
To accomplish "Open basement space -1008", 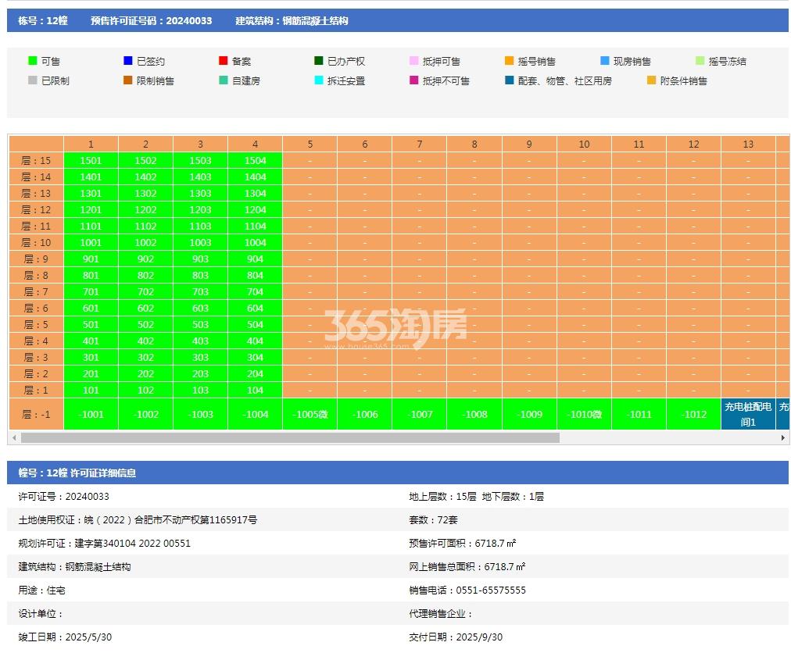I will [x=474, y=414].
